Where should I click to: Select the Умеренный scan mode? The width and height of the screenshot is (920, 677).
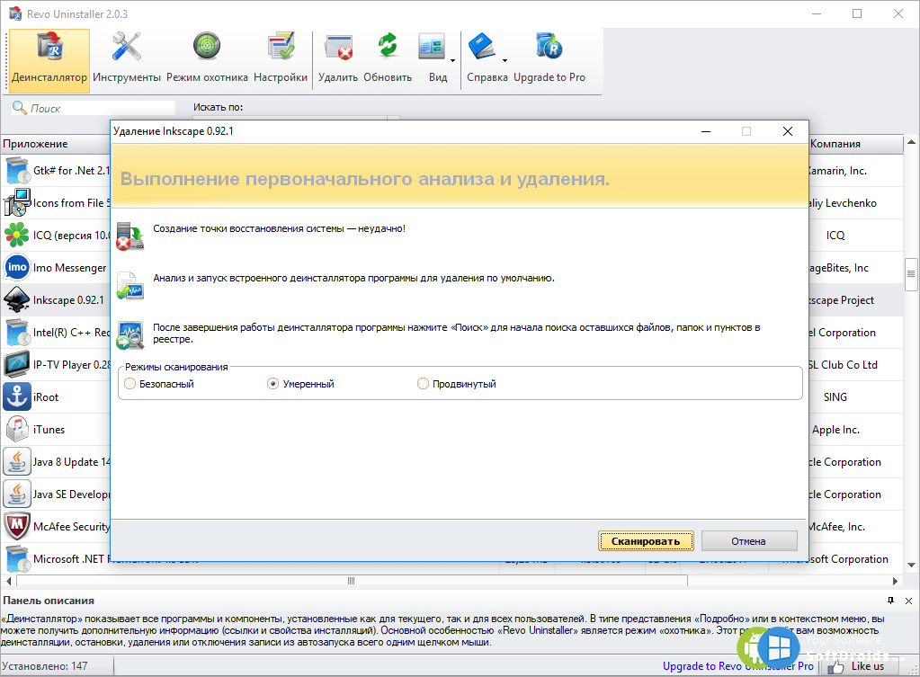[273, 384]
